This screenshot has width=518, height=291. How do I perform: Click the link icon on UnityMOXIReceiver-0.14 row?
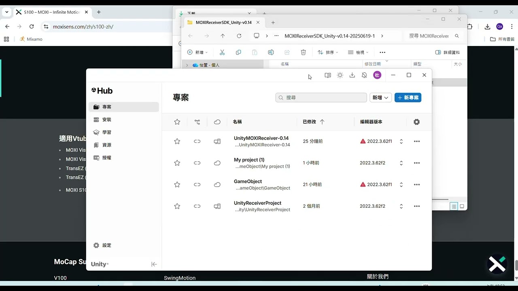point(197,141)
